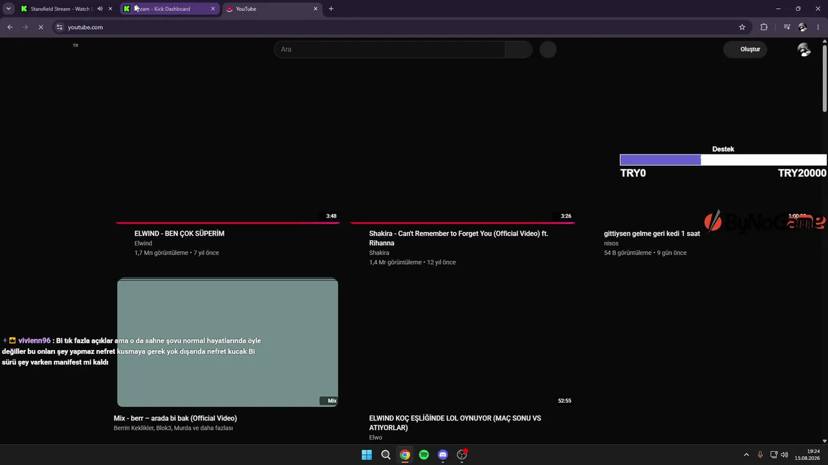Image resolution: width=828 pixels, height=465 pixels.
Task: Play the berr arada bi bak Mix thumbnail
Action: coord(228,343)
